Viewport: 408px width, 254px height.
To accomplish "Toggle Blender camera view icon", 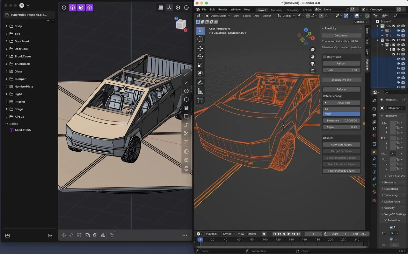I will pyautogui.click(x=313, y=64).
